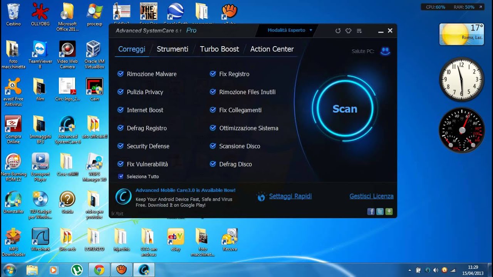Viewport: 493px width, 277px height.
Task: Click the Salute PC smiley face icon
Action: [385, 51]
